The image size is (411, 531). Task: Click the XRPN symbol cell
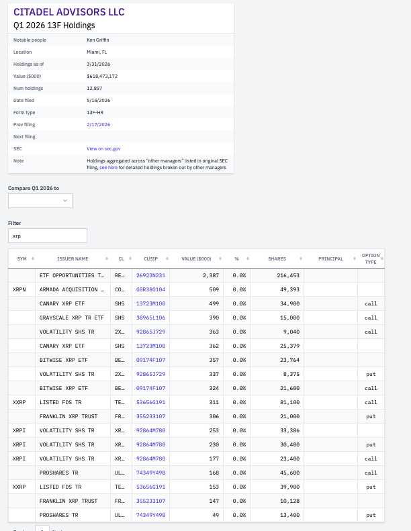(x=21, y=289)
